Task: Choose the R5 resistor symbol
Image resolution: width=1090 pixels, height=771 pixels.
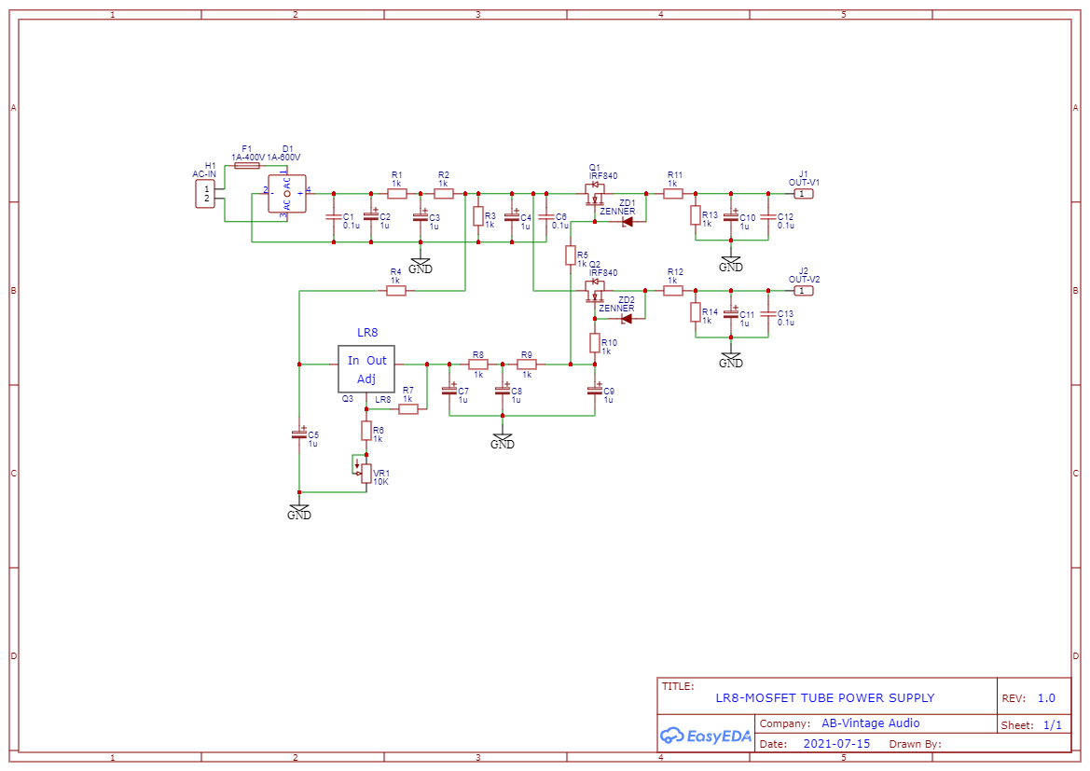Action: 571,255
